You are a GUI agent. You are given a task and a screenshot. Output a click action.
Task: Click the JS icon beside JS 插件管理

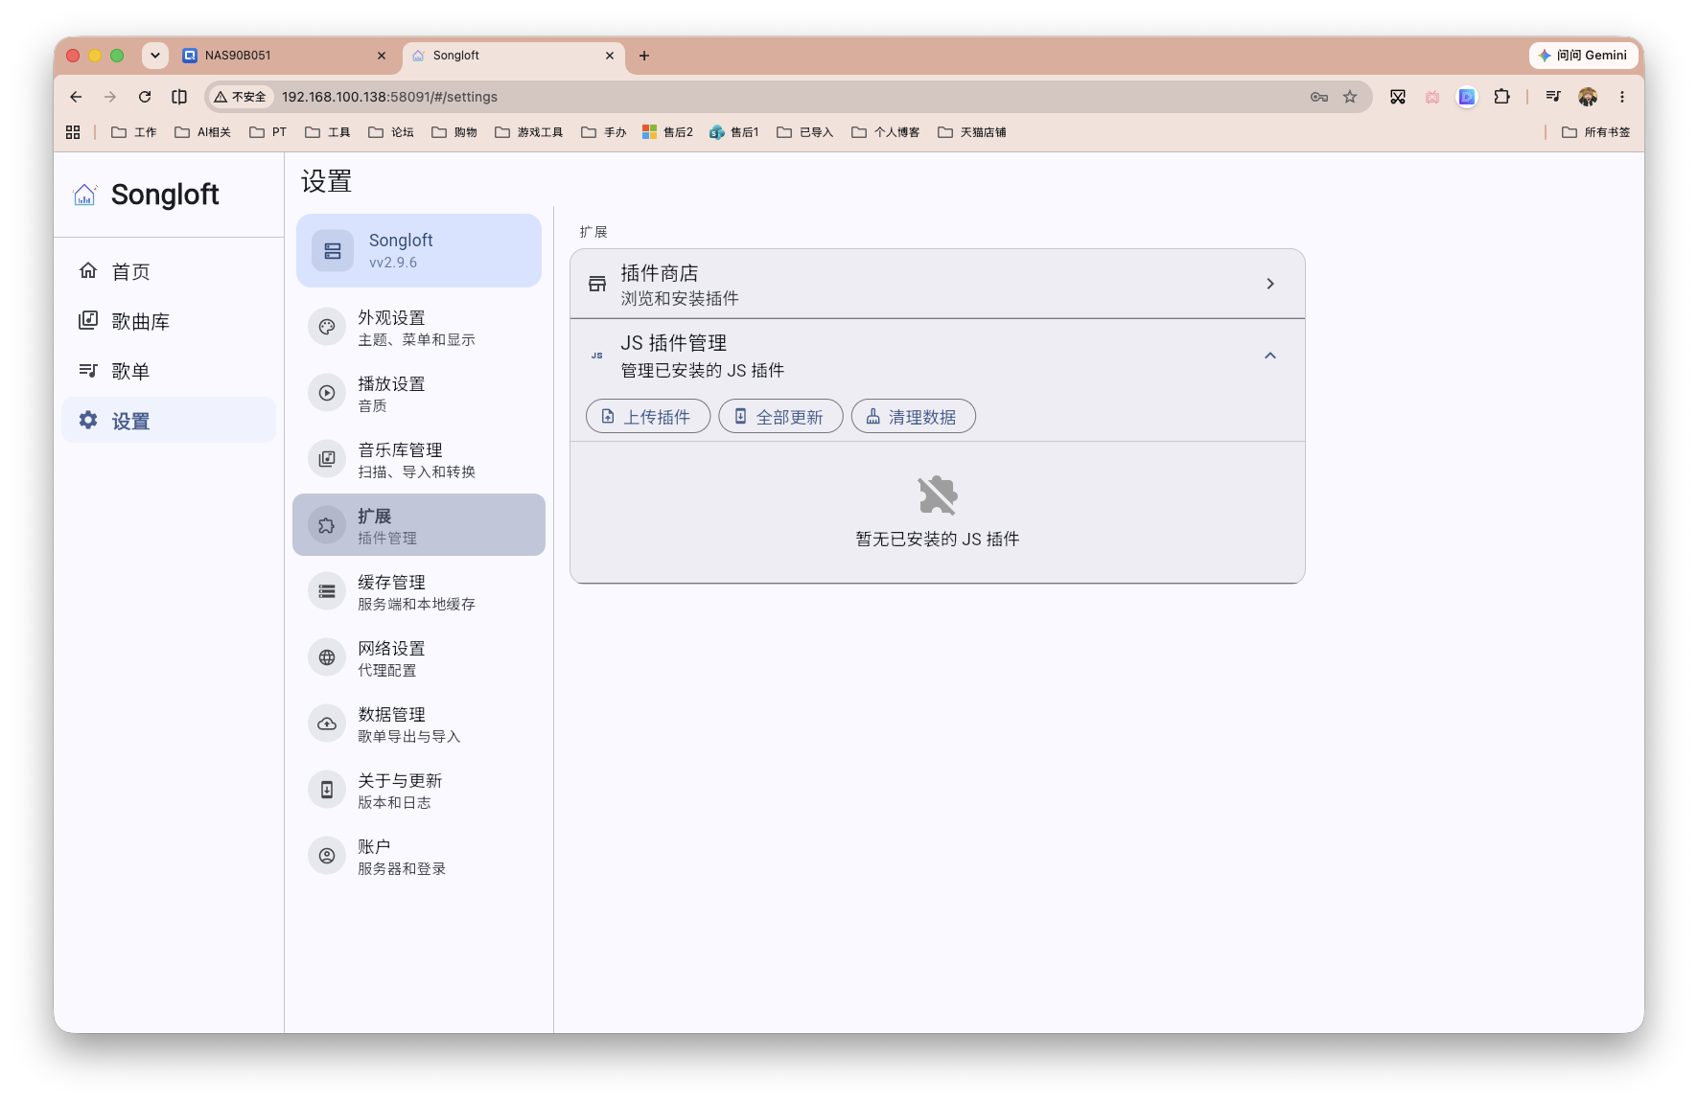point(597,356)
